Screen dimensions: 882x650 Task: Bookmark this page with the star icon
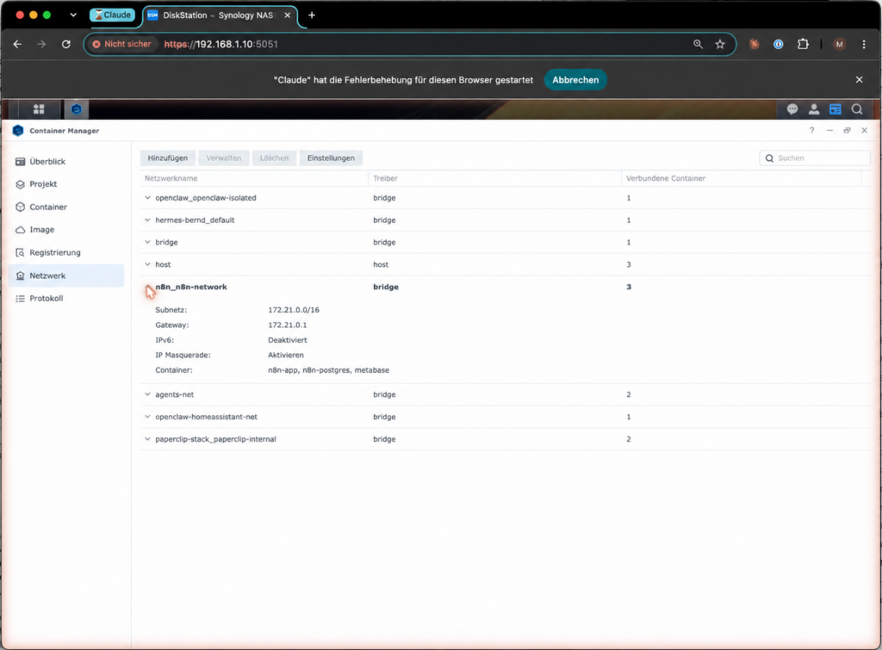click(720, 45)
